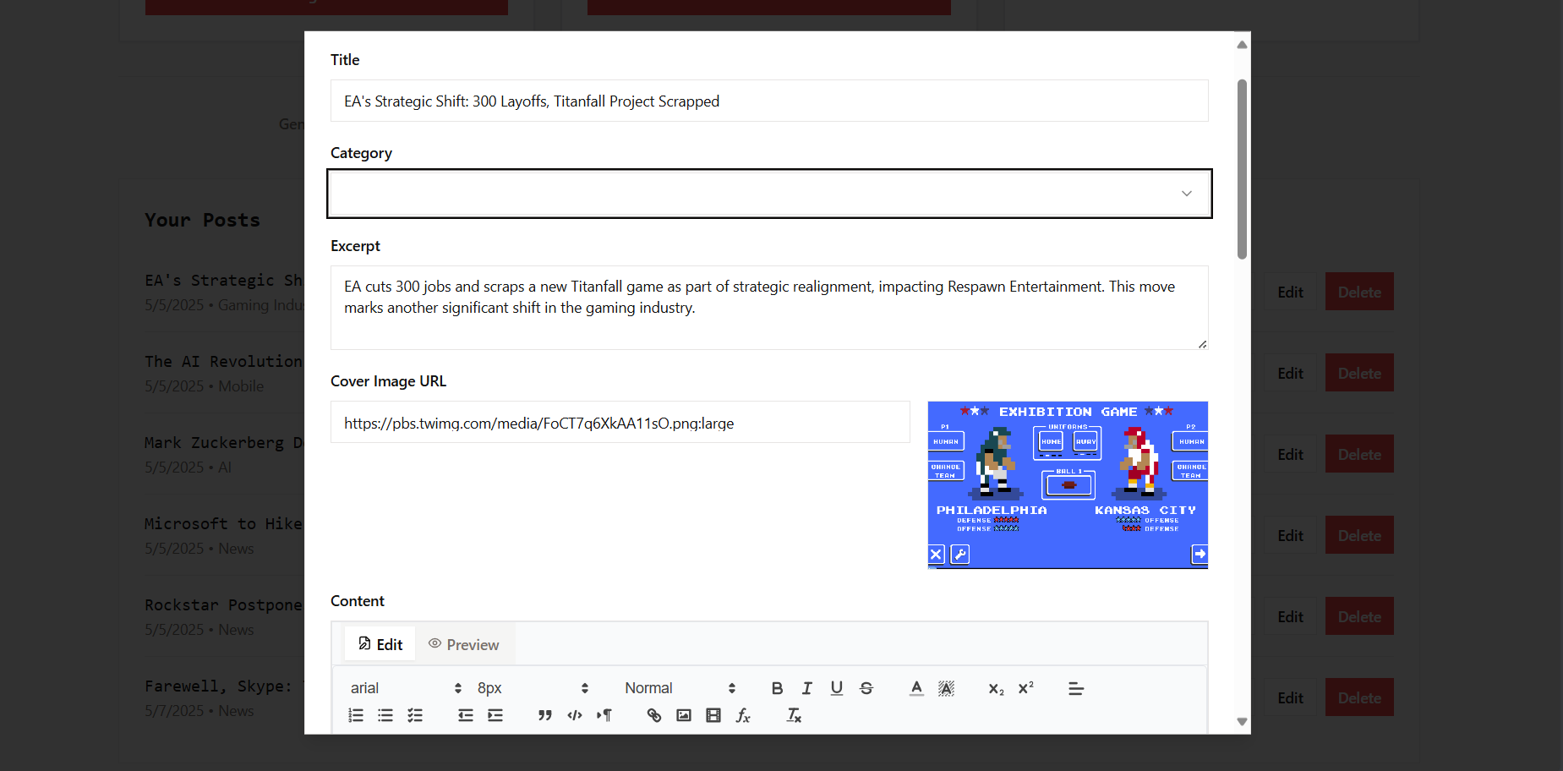Switch to the Edit tab
The image size is (1563, 771).
point(380,644)
